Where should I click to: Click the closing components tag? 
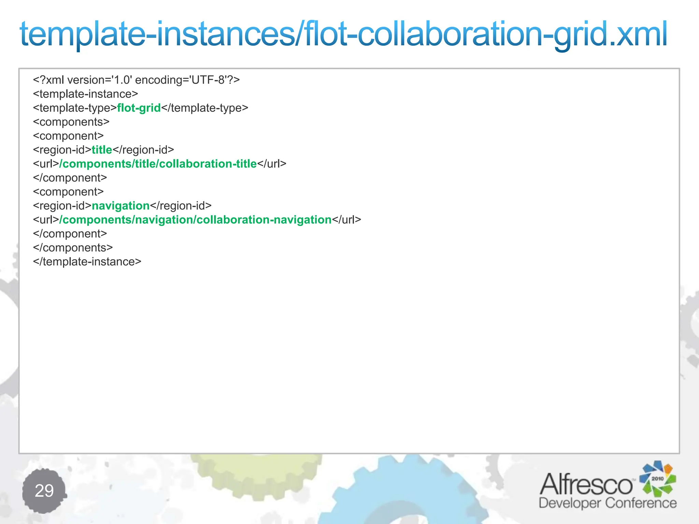coord(73,248)
